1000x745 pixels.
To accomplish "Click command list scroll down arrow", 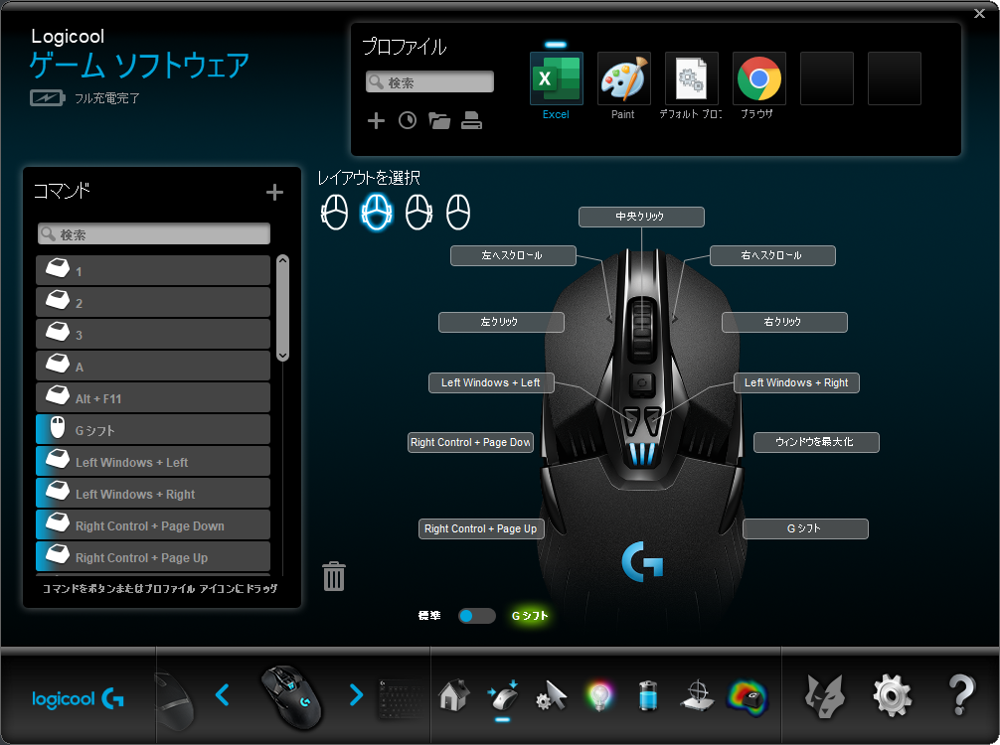I will 283,357.
